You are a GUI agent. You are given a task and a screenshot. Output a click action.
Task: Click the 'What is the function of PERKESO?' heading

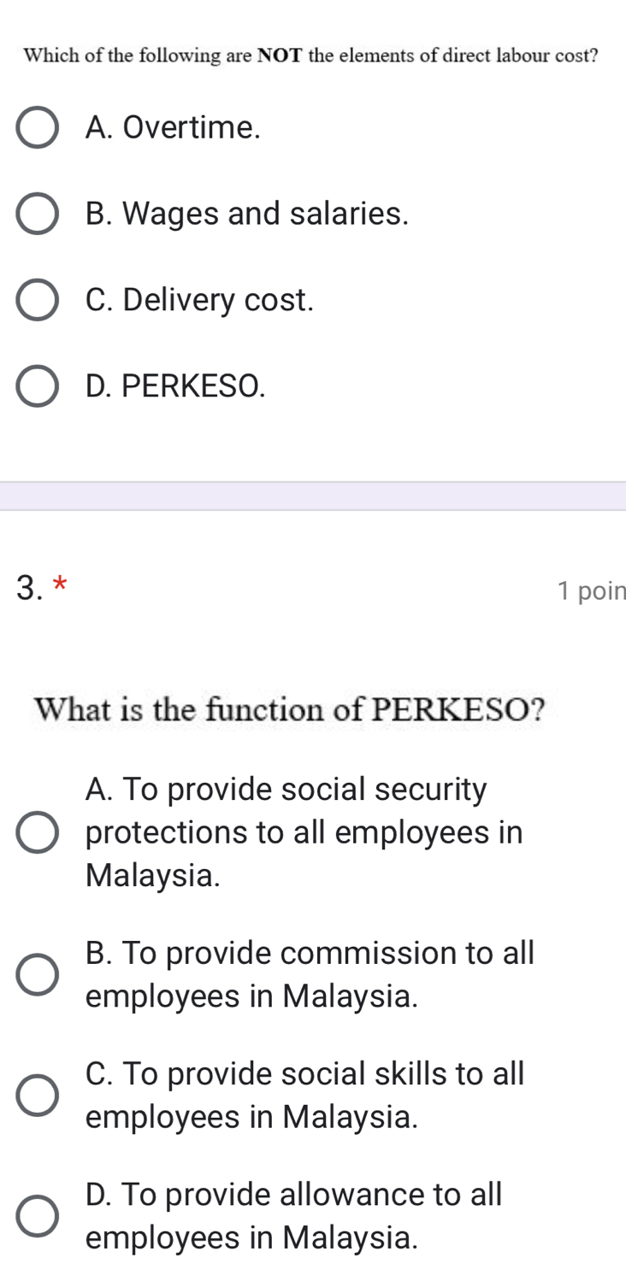290,710
